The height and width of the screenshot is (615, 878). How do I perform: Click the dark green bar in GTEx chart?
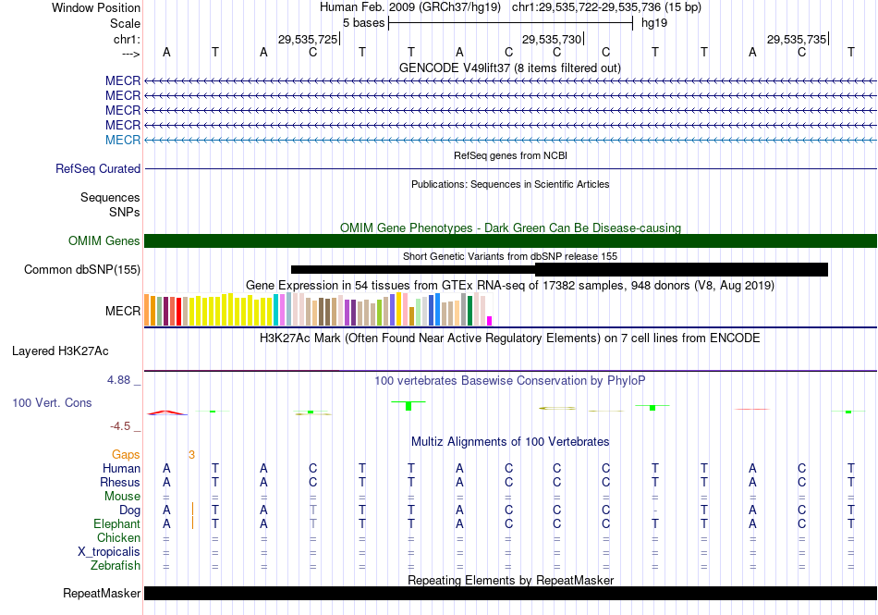(x=469, y=311)
